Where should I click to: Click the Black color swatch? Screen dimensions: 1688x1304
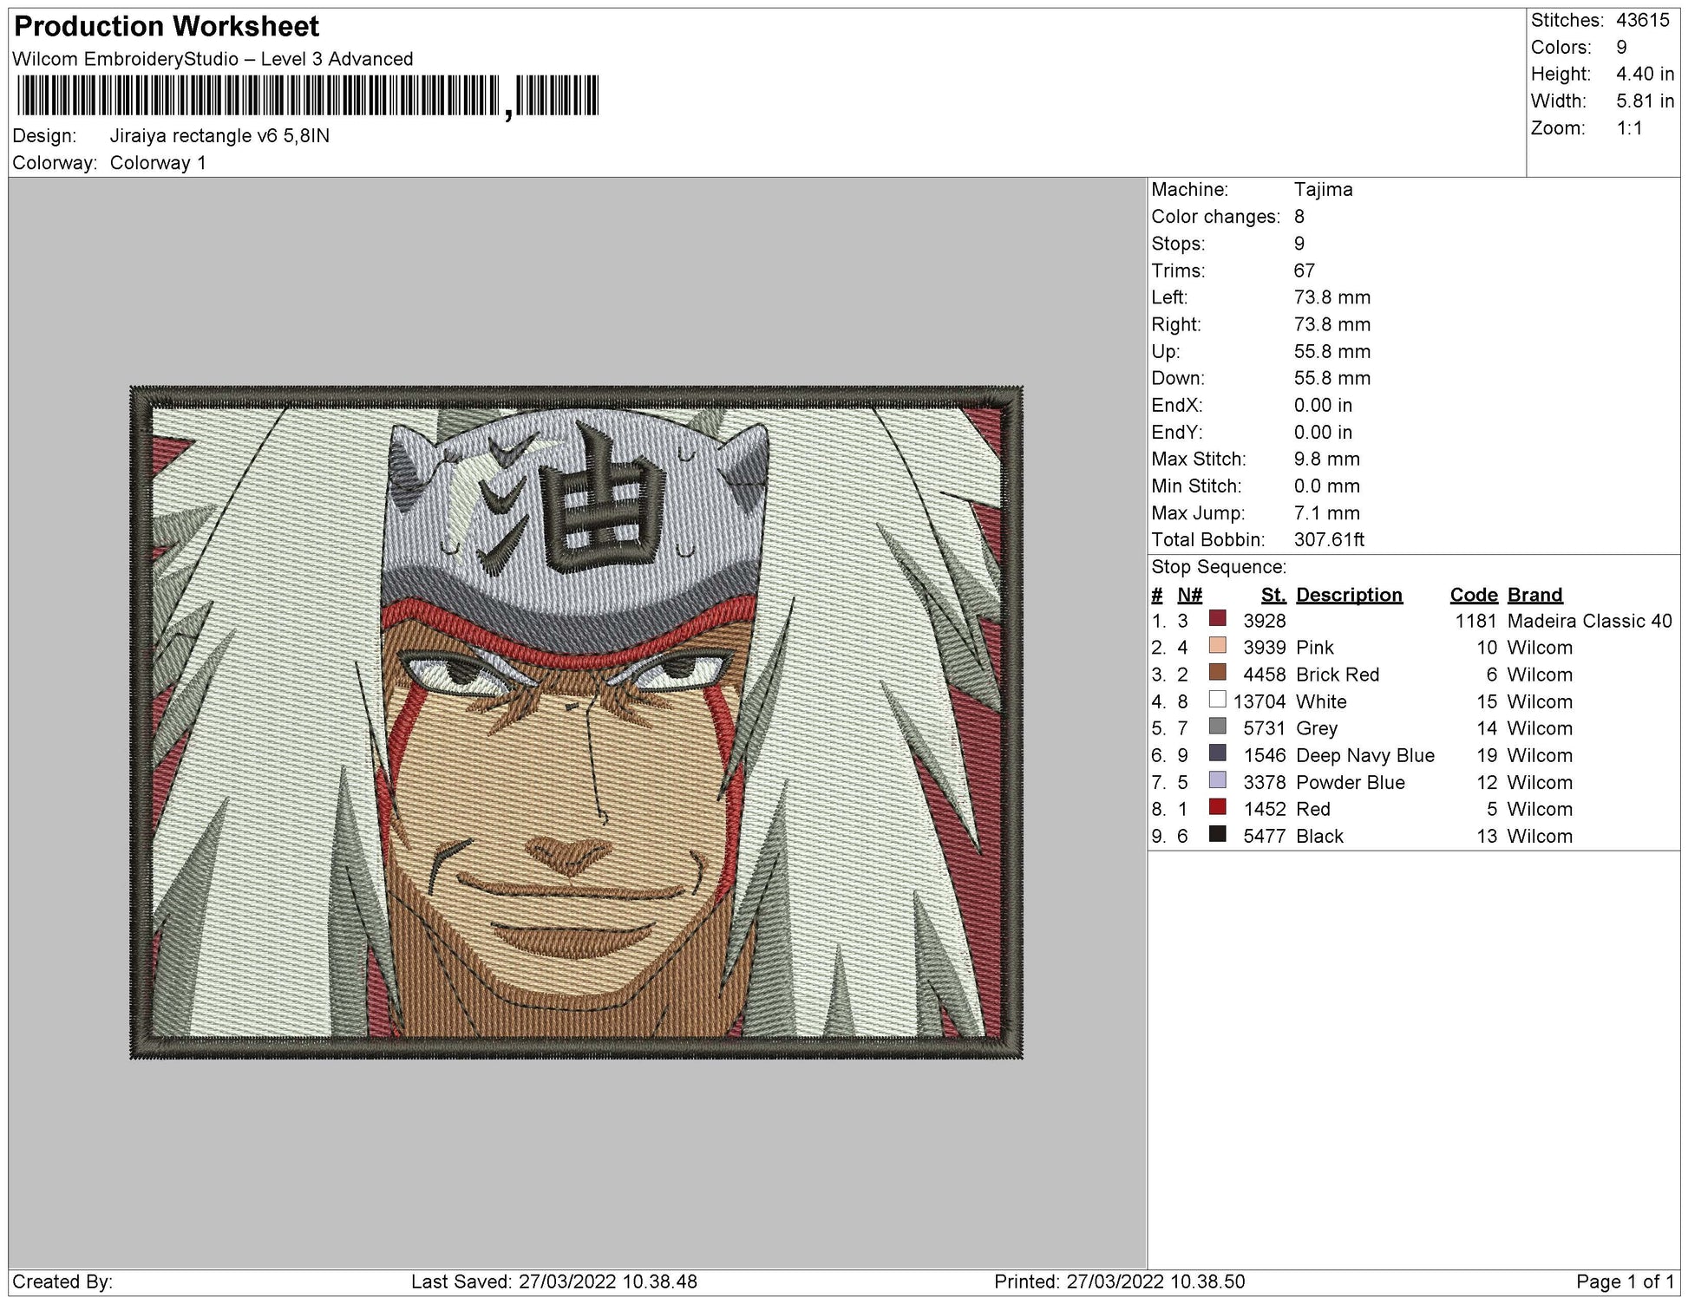[x=1218, y=833]
